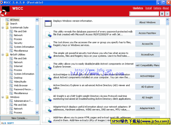Image resolution: width=171 pixels, height=125 pixels.
Task: Click the AdapterWatch row file icon
Action: (x=48, y=109)
